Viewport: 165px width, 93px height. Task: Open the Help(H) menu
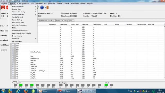point(90,4)
